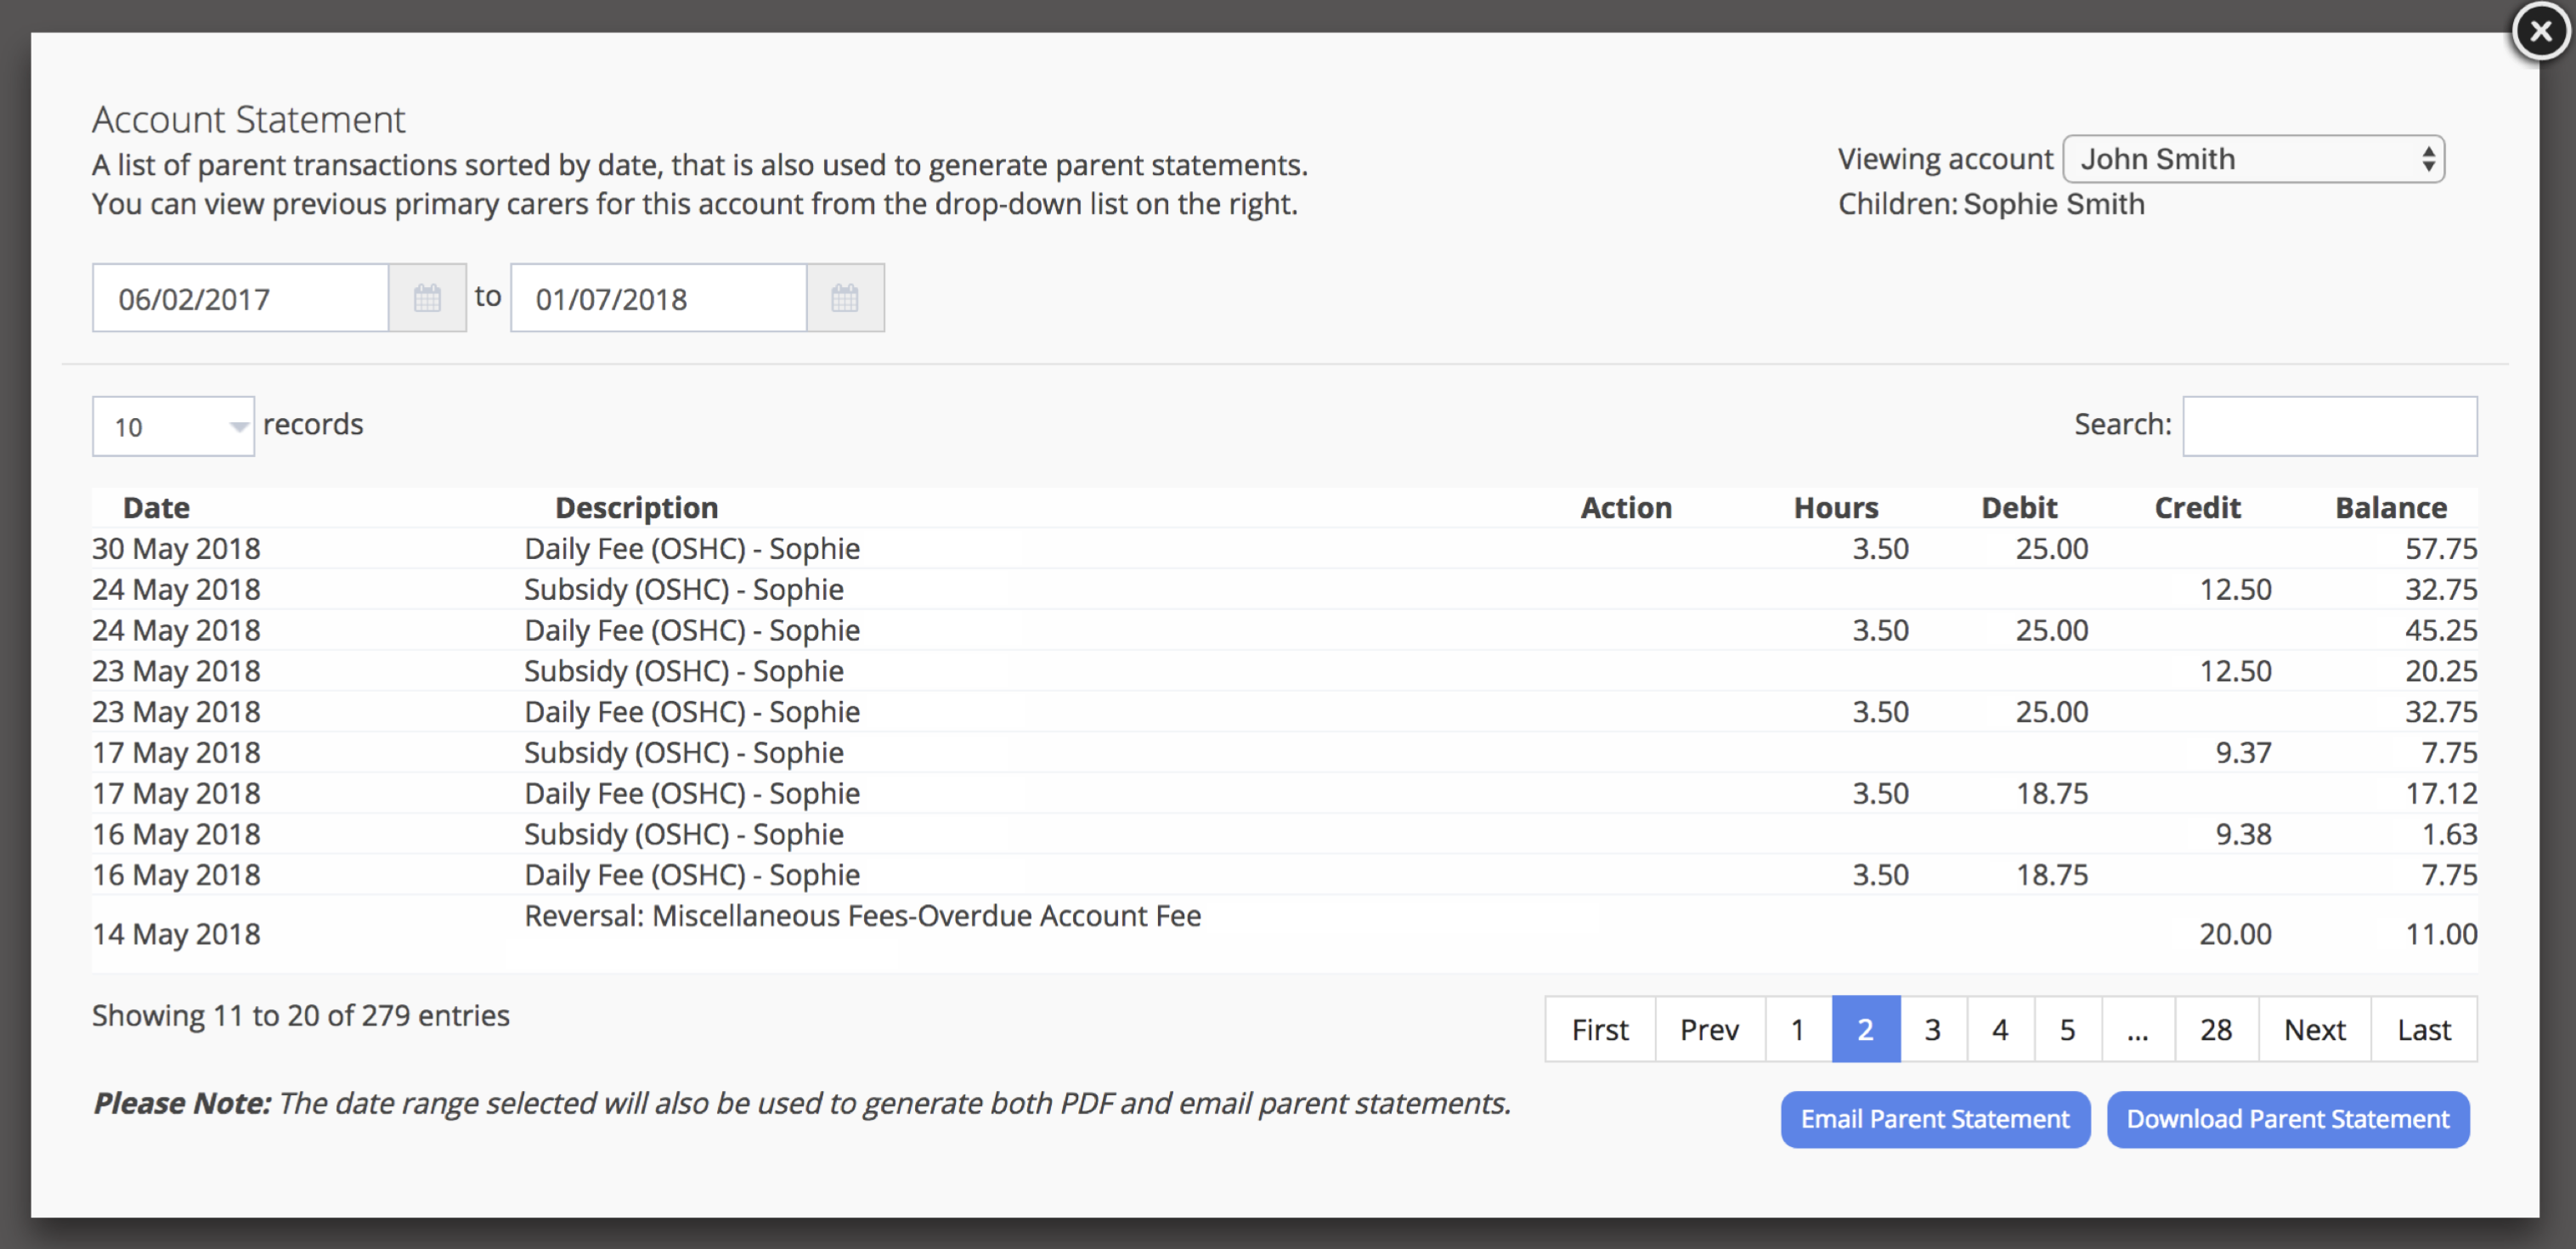This screenshot has width=2576, height=1249.
Task: Sort table by Date column header
Action: click(x=156, y=508)
